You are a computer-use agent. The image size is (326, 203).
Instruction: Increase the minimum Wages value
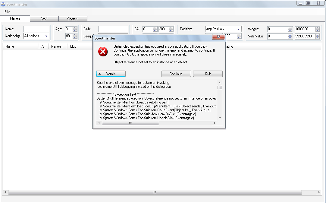(x=290, y=28)
